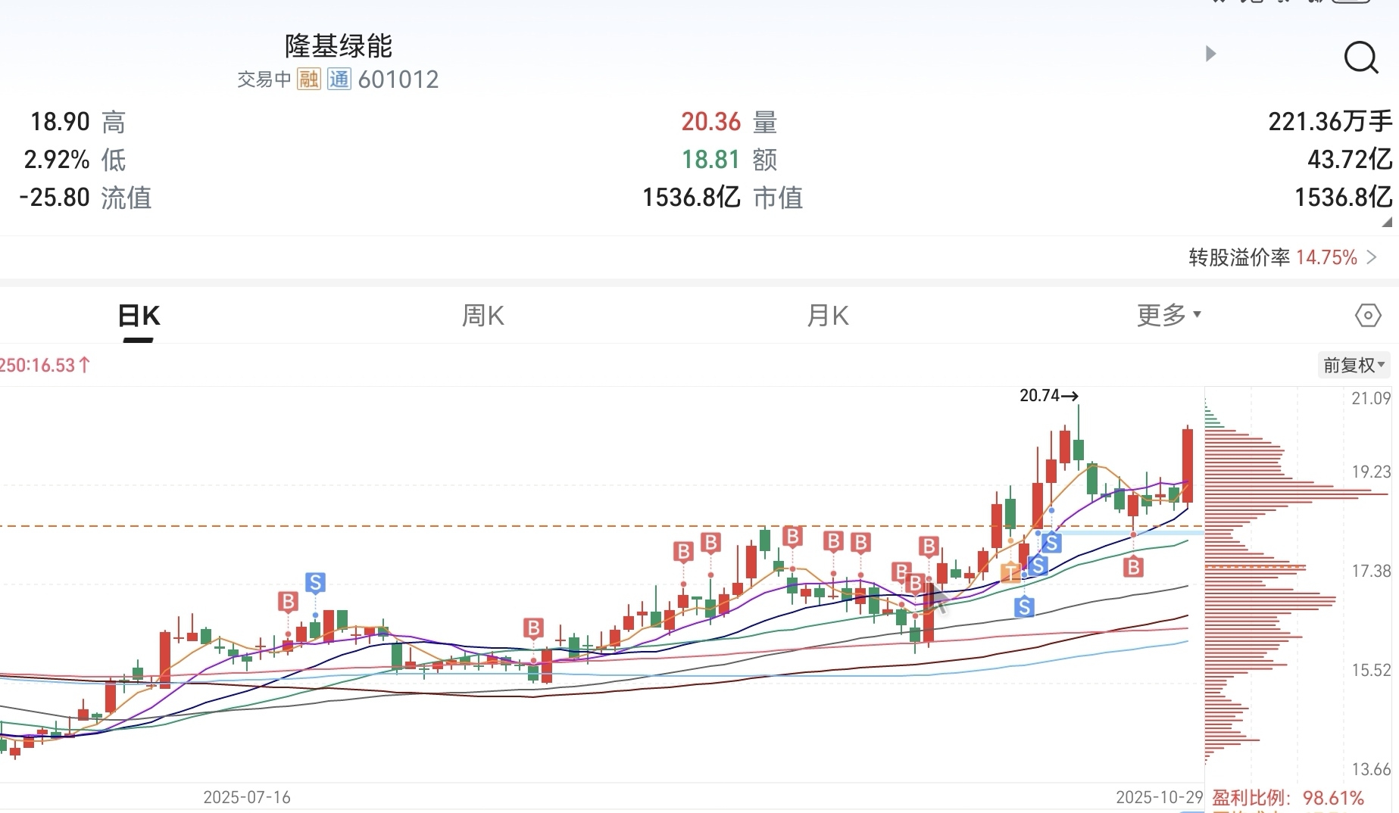
Task: Open the 前复权 adjustment dropdown
Action: 1354,365
